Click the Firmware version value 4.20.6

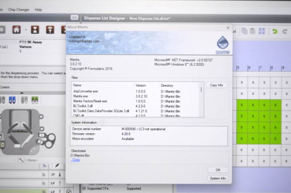click(126, 134)
